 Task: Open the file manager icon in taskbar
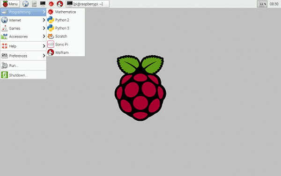[x=34, y=4]
